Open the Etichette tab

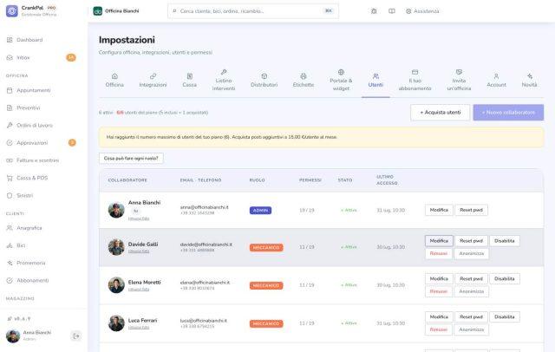point(304,81)
